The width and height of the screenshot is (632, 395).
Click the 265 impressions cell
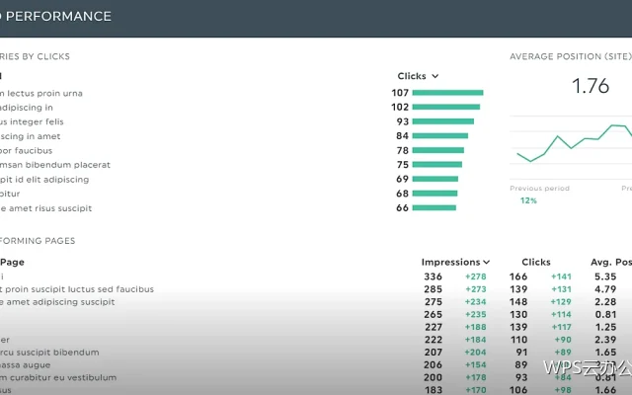[x=434, y=314]
